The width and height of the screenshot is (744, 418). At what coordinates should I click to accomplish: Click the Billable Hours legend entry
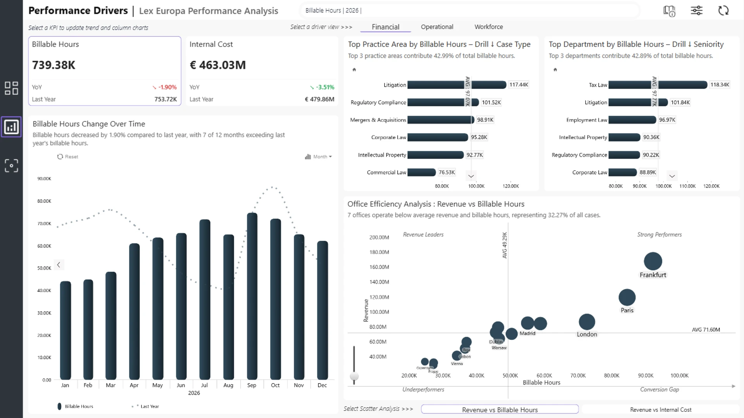tap(75, 406)
